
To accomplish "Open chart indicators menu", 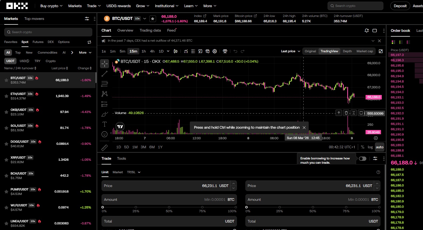I will [x=186, y=51].
